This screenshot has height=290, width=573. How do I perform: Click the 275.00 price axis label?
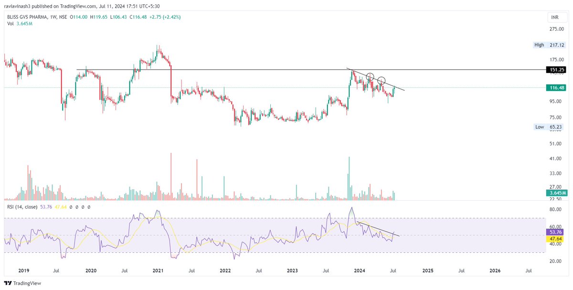(x=557, y=30)
